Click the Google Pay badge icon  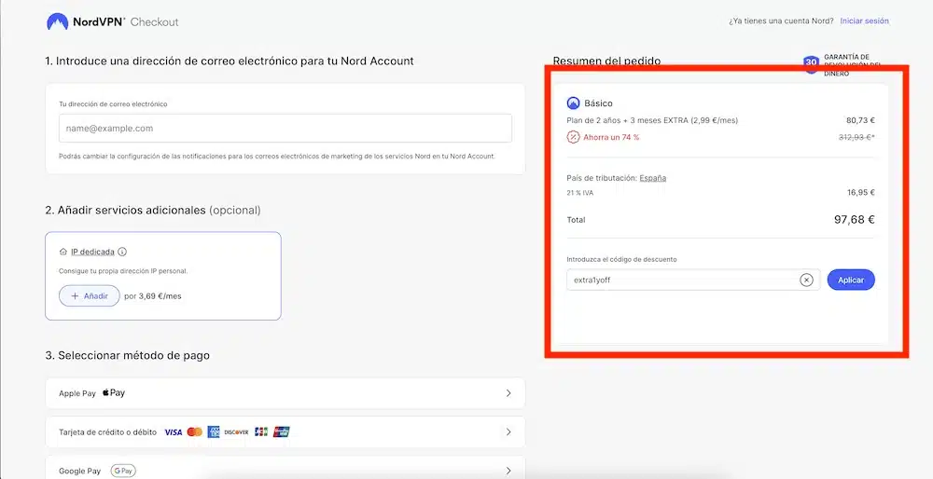[x=123, y=472]
